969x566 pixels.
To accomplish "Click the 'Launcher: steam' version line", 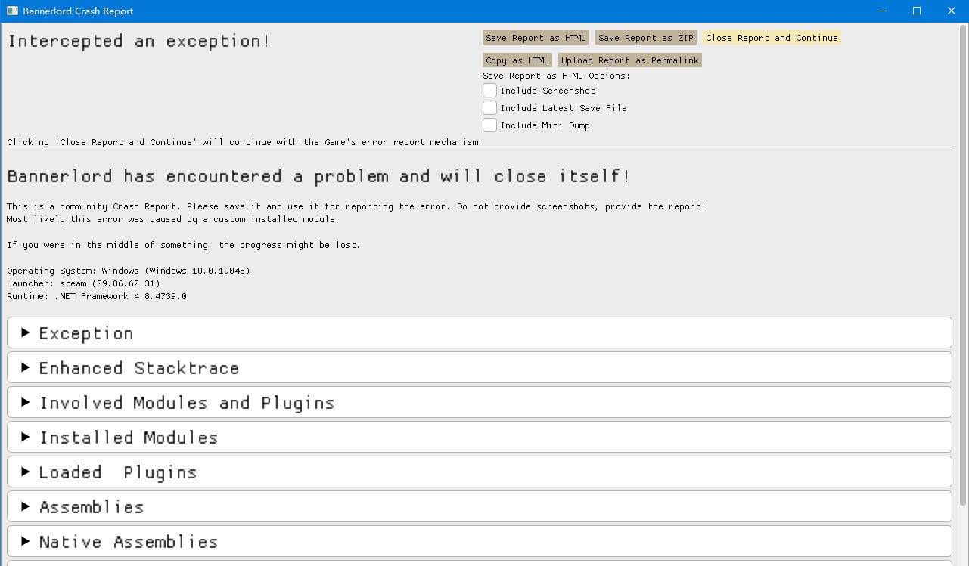I will point(83,283).
